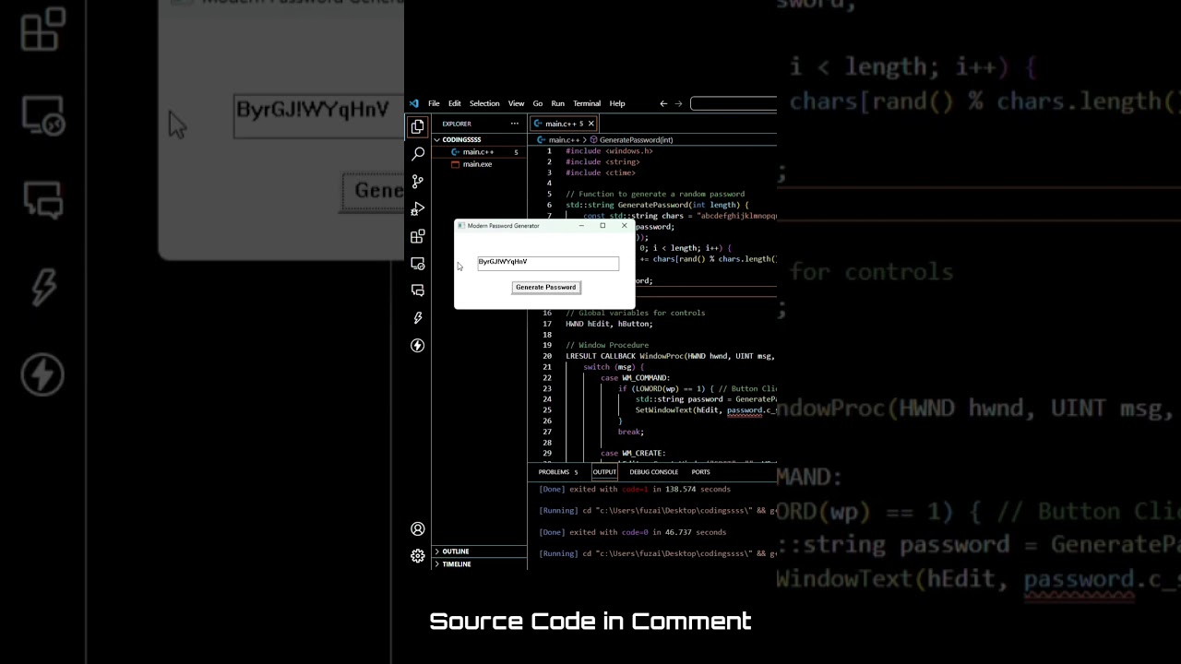Click the single lightning bolt activity bar icon

417,318
